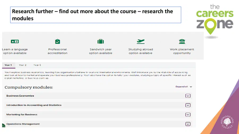
Task: Select the Year 1 tab
Action: click(x=8, y=65)
